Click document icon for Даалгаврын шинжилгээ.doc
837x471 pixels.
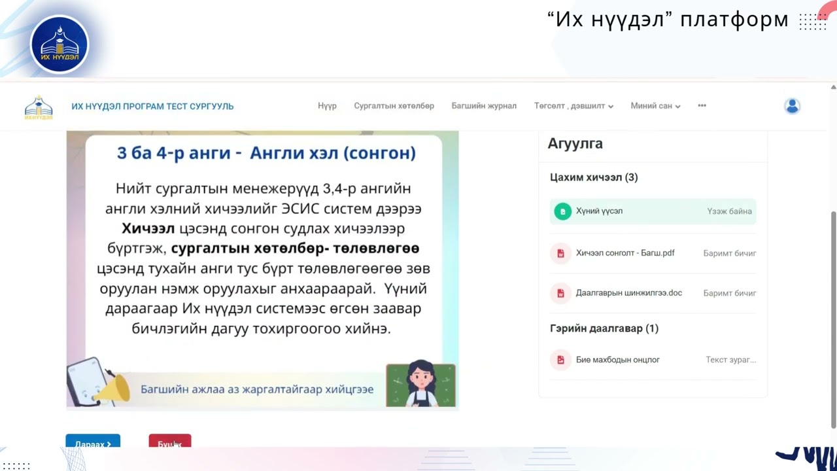pyautogui.click(x=560, y=293)
